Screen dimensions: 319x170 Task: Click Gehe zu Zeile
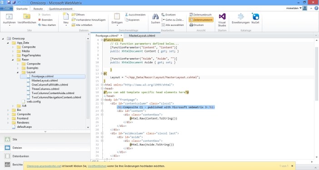173,20
